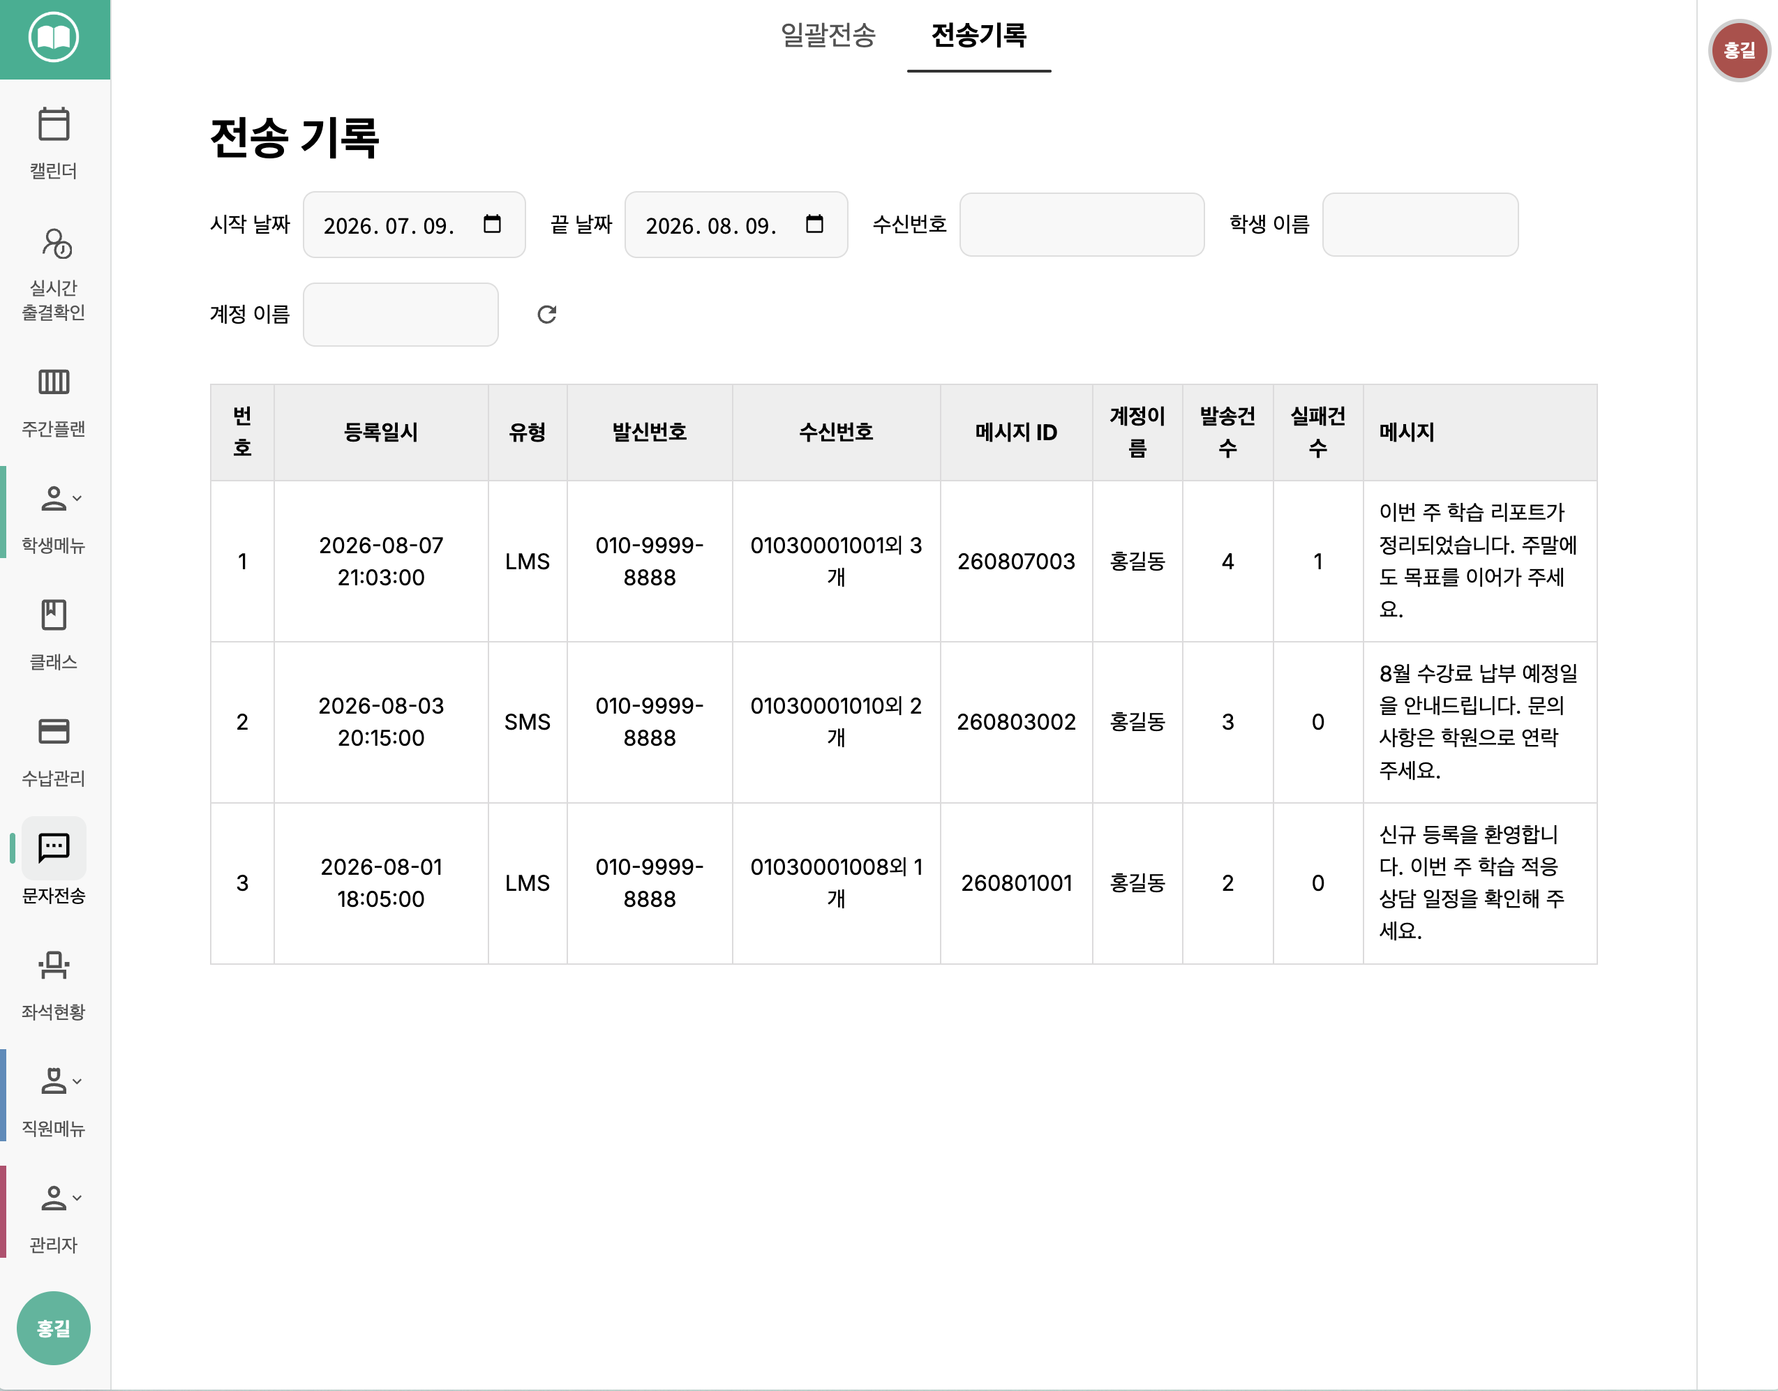The image size is (1778, 1391).
Task: Open calendar picker icon in 끝 날짜 field
Action: click(814, 224)
